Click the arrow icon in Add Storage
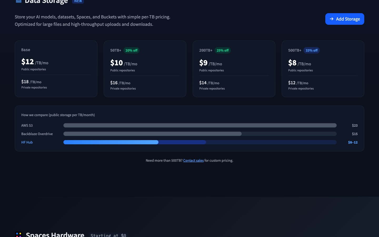Screen dimensions: 379x237 pos(332,19)
